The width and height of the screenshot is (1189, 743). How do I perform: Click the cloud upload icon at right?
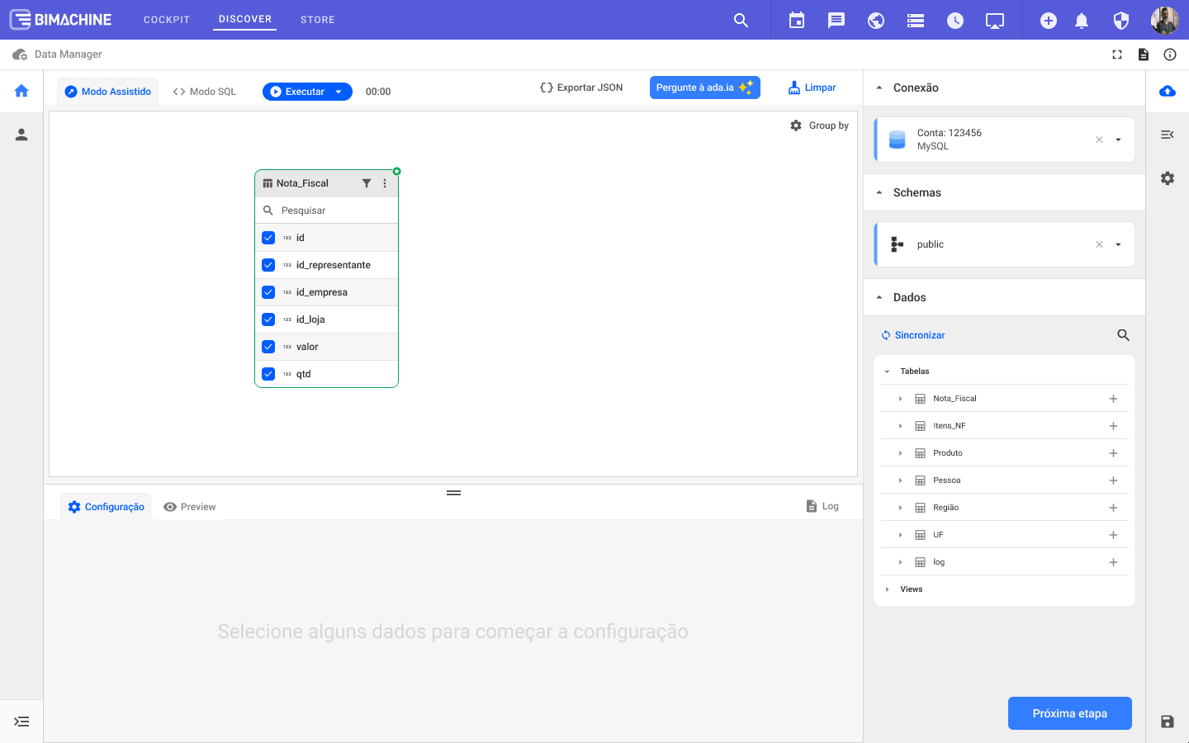pyautogui.click(x=1168, y=91)
